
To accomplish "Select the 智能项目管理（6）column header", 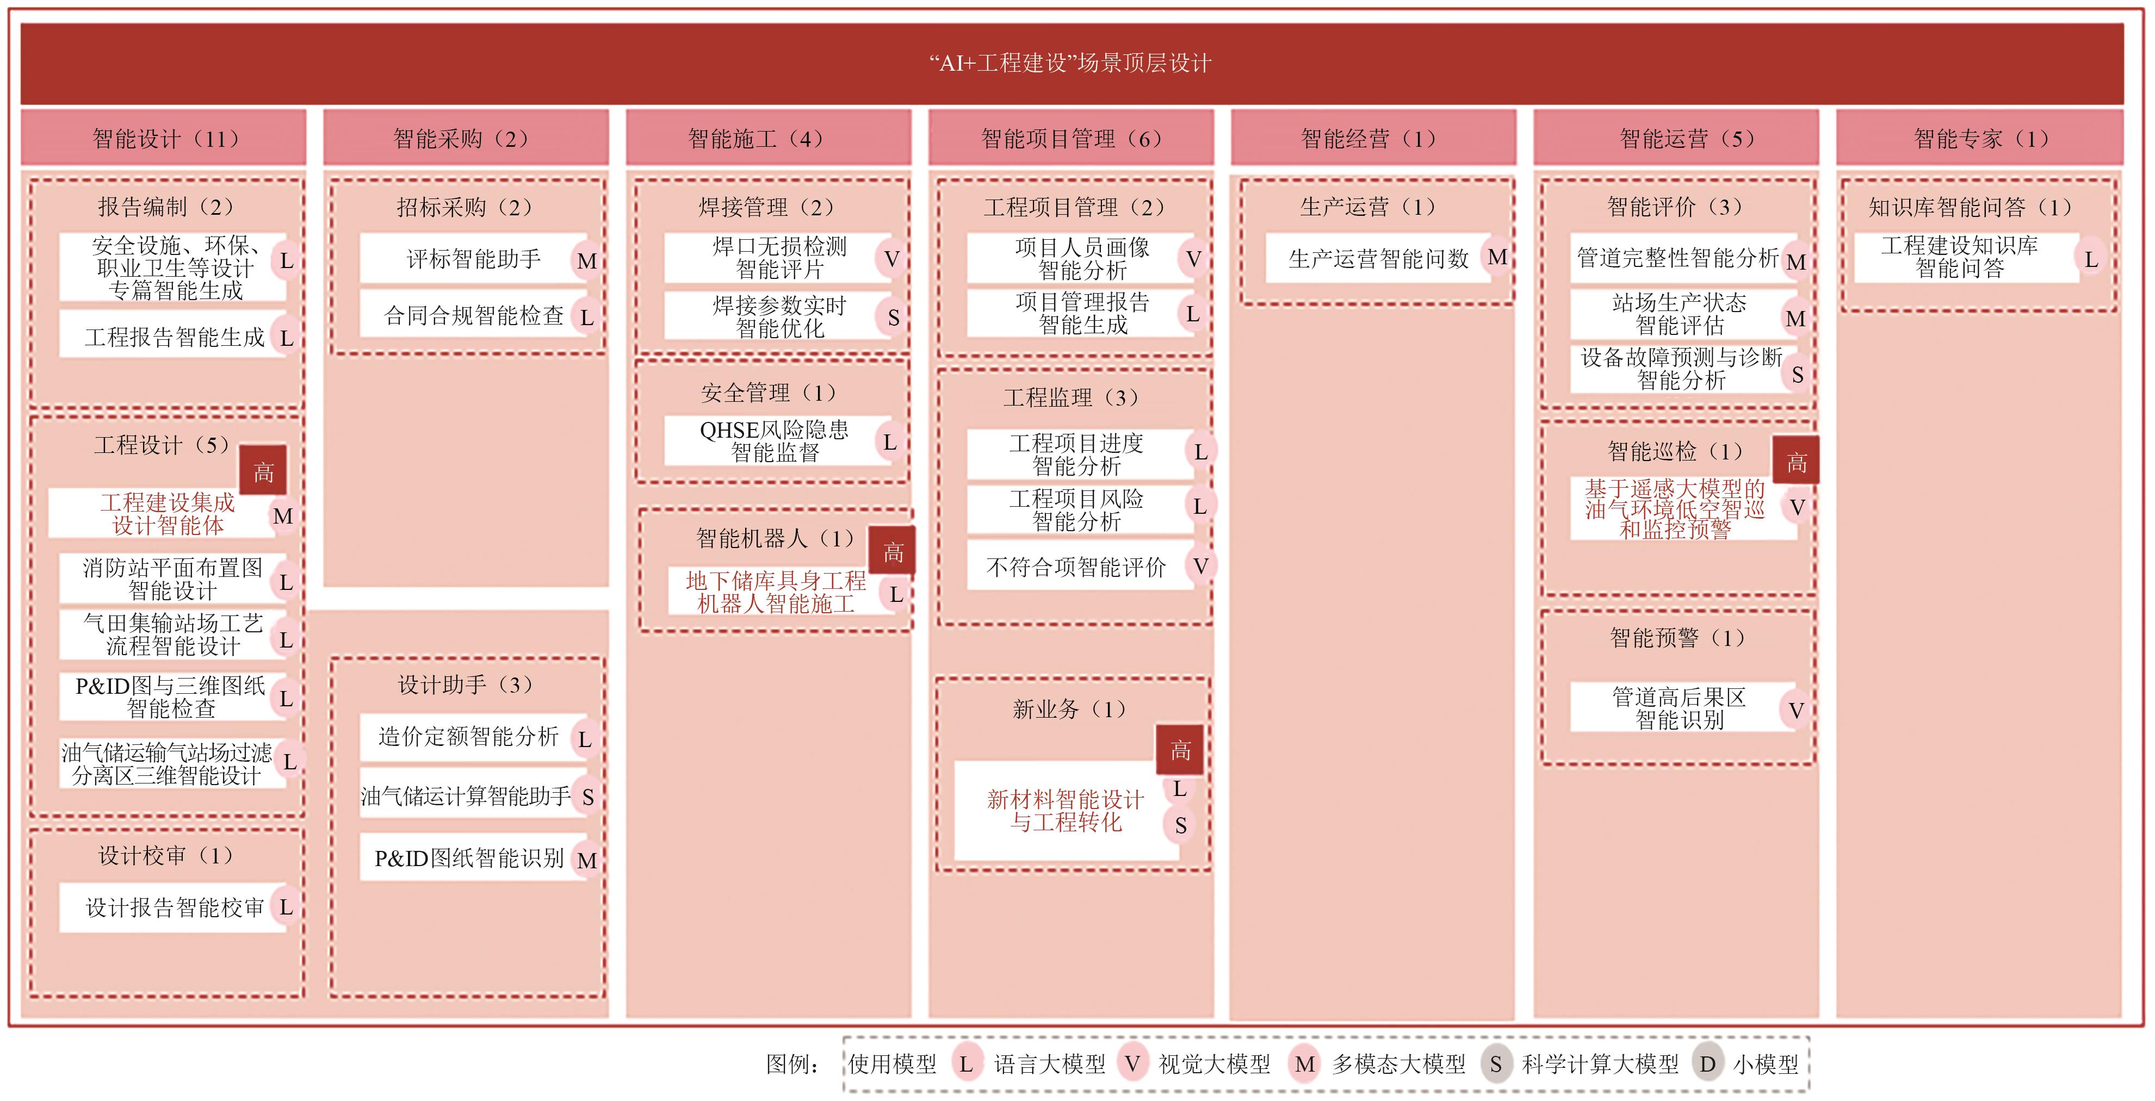I will (x=1071, y=139).
